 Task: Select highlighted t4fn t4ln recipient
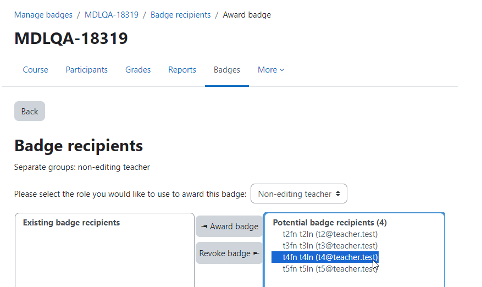(325, 257)
